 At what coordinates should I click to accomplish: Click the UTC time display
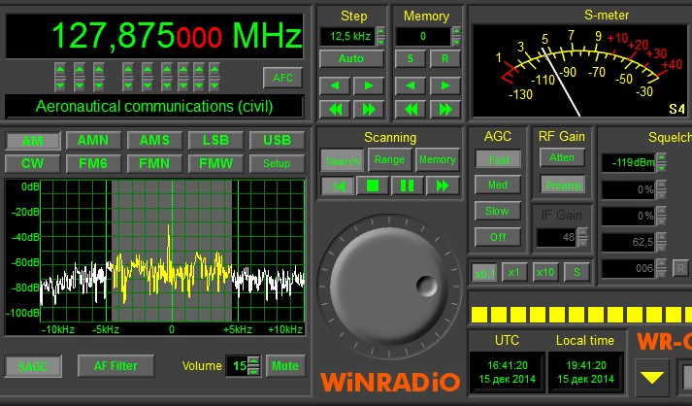pos(507,372)
